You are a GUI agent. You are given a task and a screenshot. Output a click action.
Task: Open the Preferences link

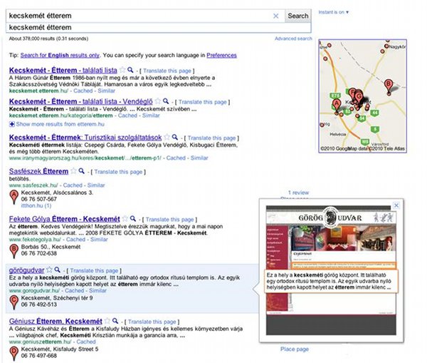coord(221,55)
